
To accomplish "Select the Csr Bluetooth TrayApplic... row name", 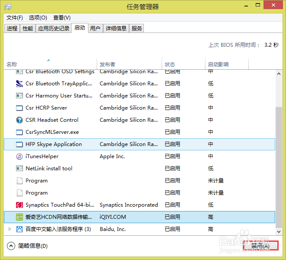I will (59, 84).
